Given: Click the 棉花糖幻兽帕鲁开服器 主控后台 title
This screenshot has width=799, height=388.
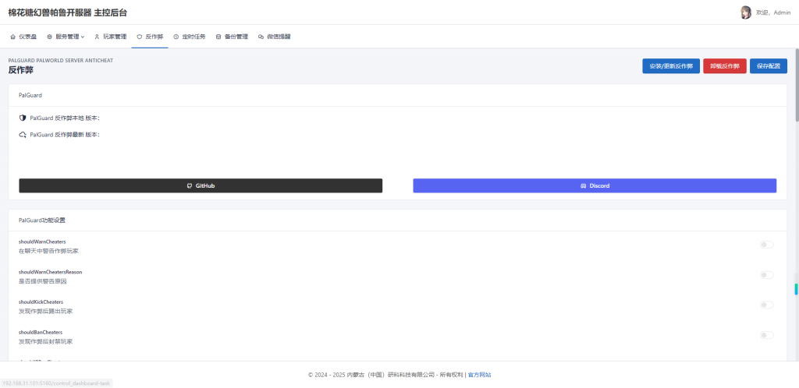Looking at the screenshot, I should 68,12.
